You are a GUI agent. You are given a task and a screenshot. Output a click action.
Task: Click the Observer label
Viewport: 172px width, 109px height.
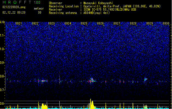(56, 3)
